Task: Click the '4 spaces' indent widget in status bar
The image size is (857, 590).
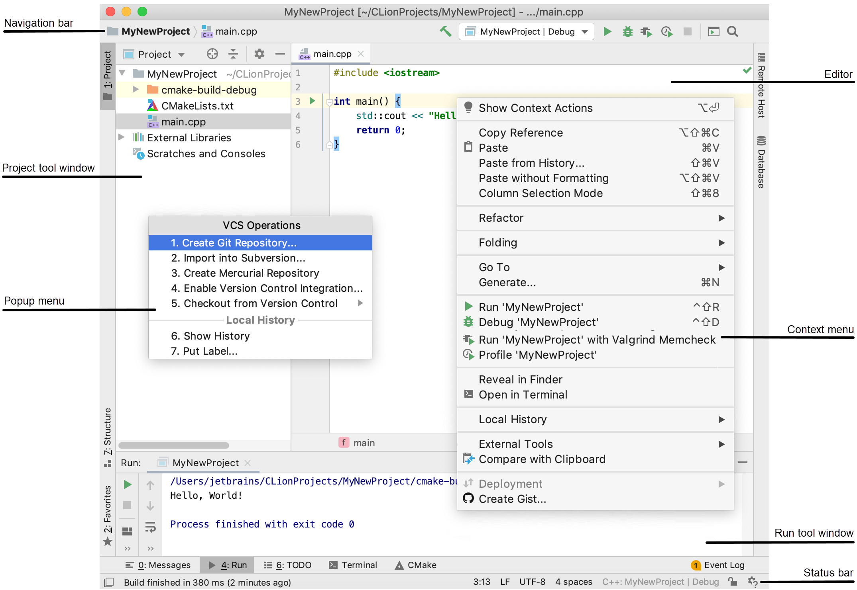Action: click(574, 582)
